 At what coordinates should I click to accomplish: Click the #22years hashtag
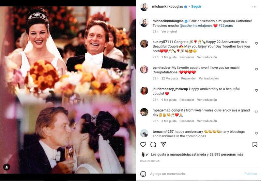(226, 26)
